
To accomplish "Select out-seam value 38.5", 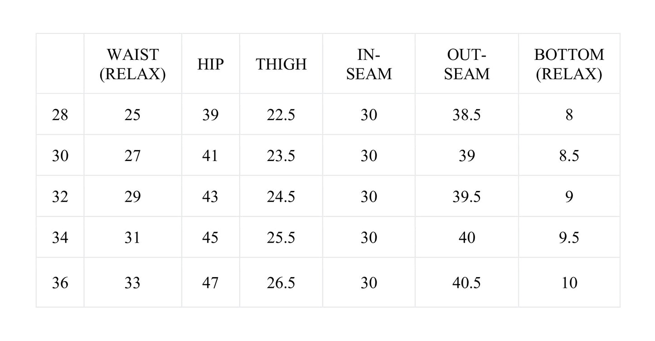I will (x=466, y=115).
